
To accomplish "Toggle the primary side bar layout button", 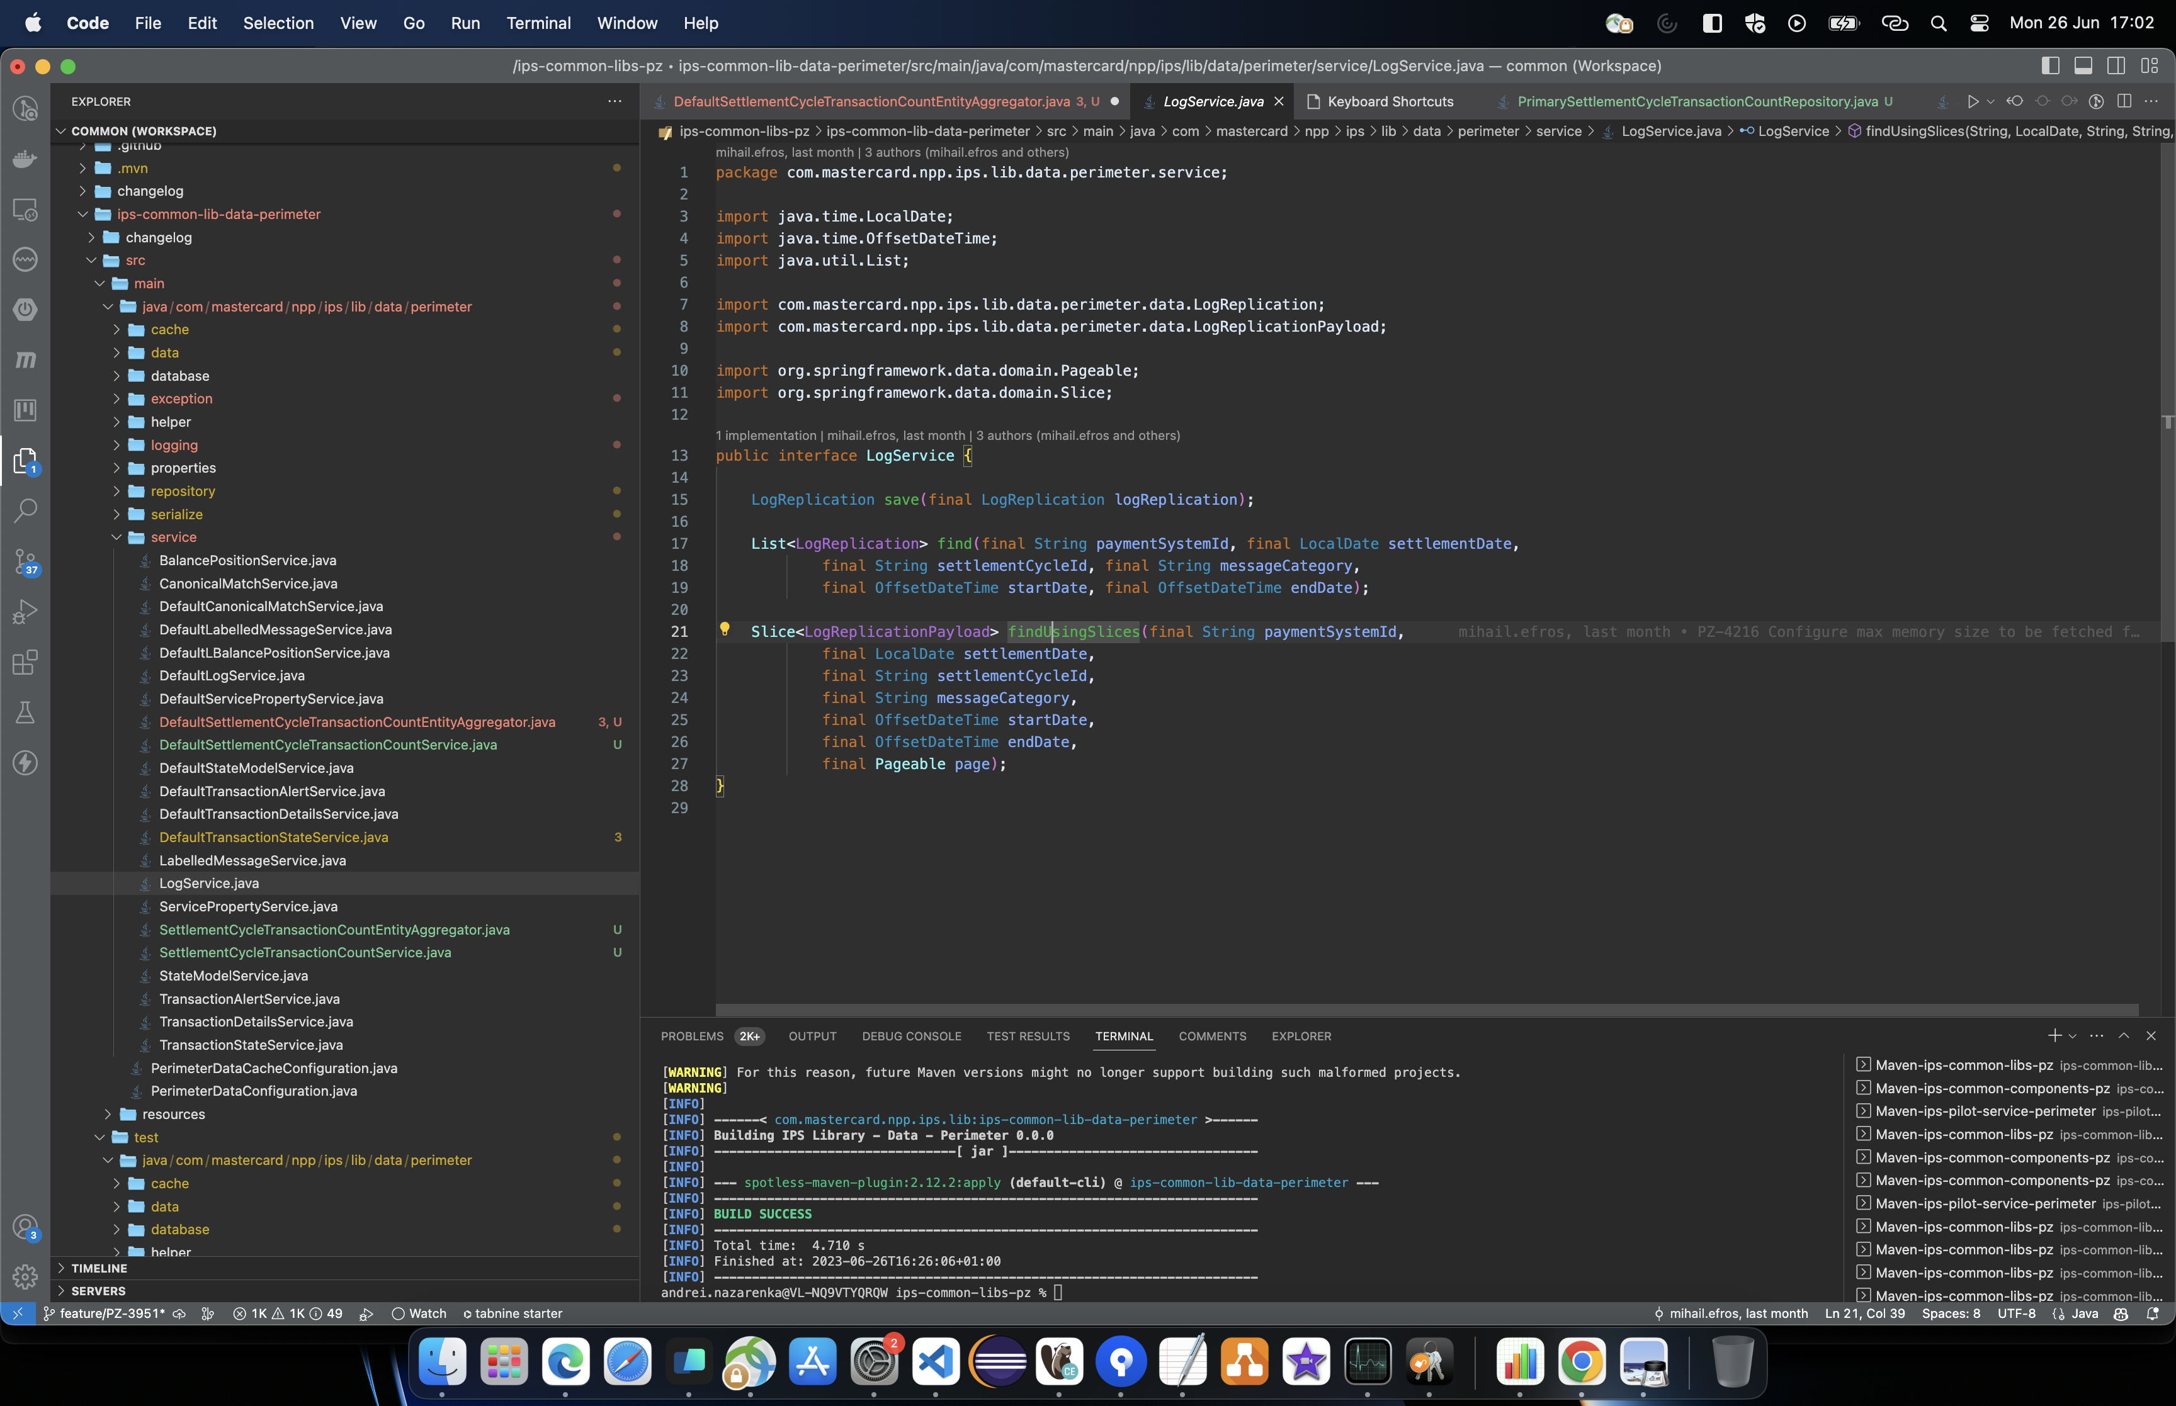I will point(2050,65).
